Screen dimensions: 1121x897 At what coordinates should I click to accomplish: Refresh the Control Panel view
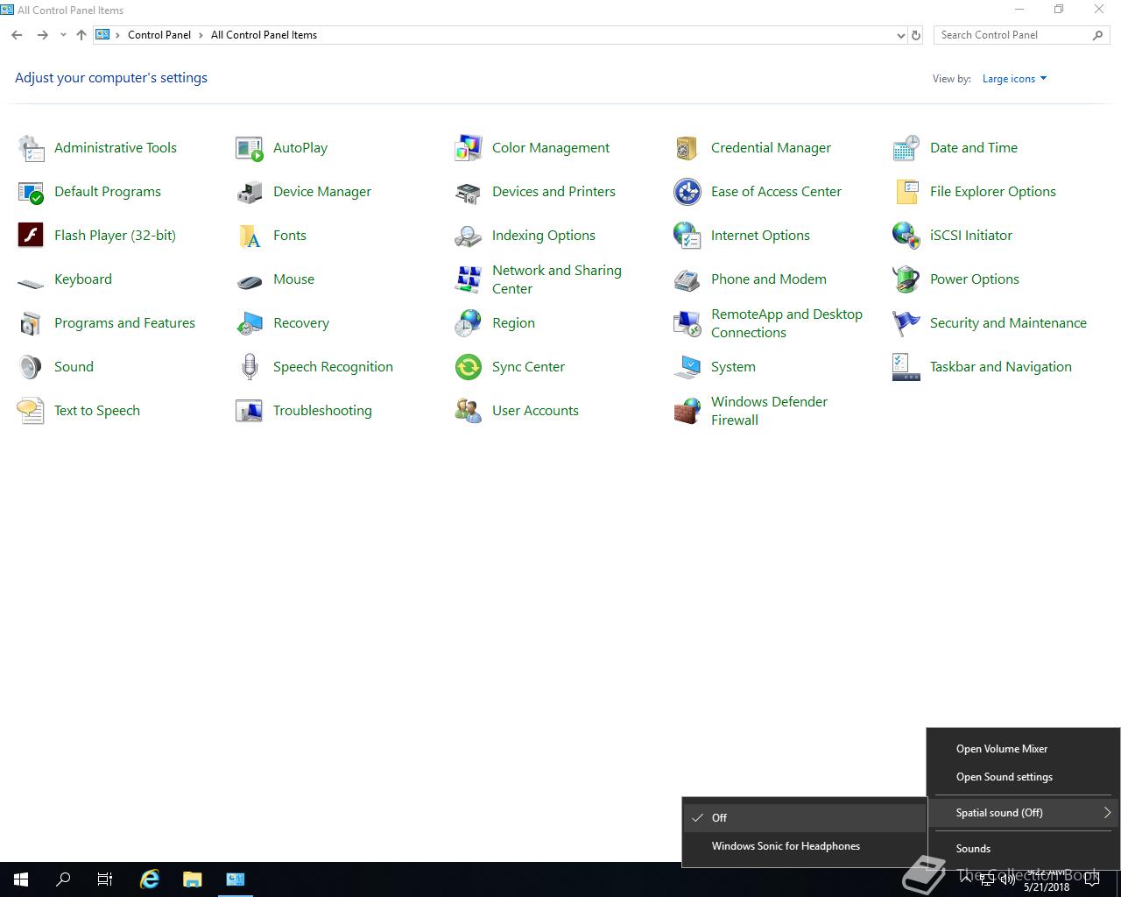pyautogui.click(x=916, y=35)
